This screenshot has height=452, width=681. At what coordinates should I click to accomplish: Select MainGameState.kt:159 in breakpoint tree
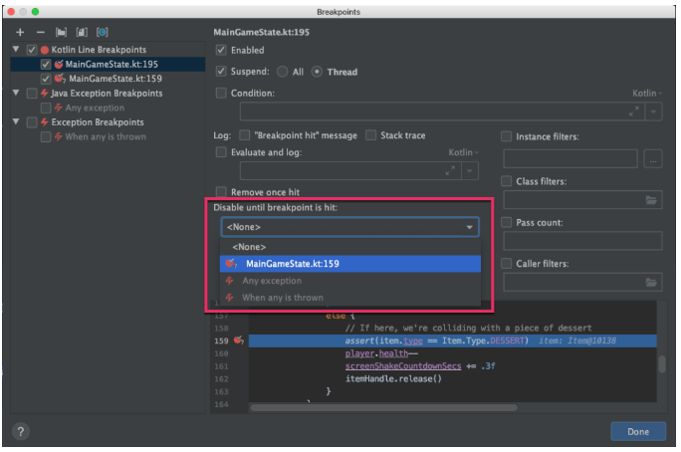click(x=115, y=79)
